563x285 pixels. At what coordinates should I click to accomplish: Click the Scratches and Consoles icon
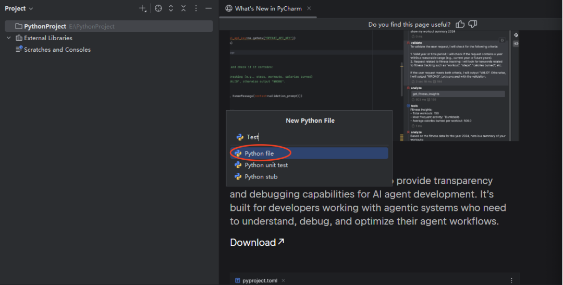click(19, 49)
